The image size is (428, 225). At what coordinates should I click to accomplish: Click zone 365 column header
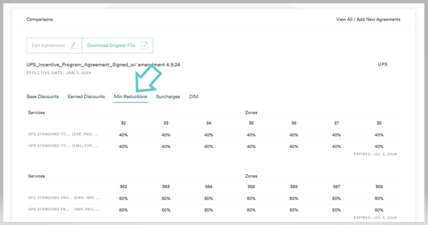point(251,187)
